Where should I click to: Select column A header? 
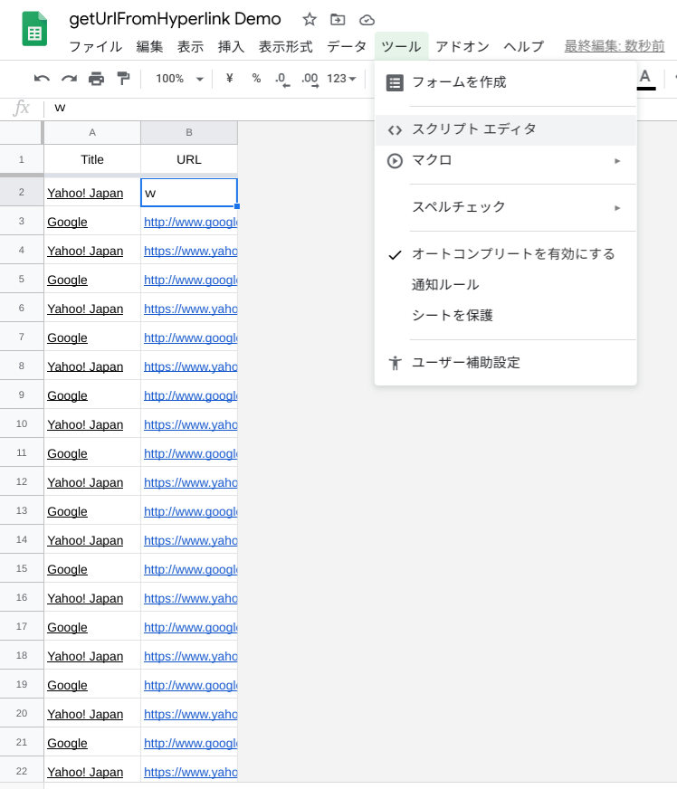click(92, 132)
